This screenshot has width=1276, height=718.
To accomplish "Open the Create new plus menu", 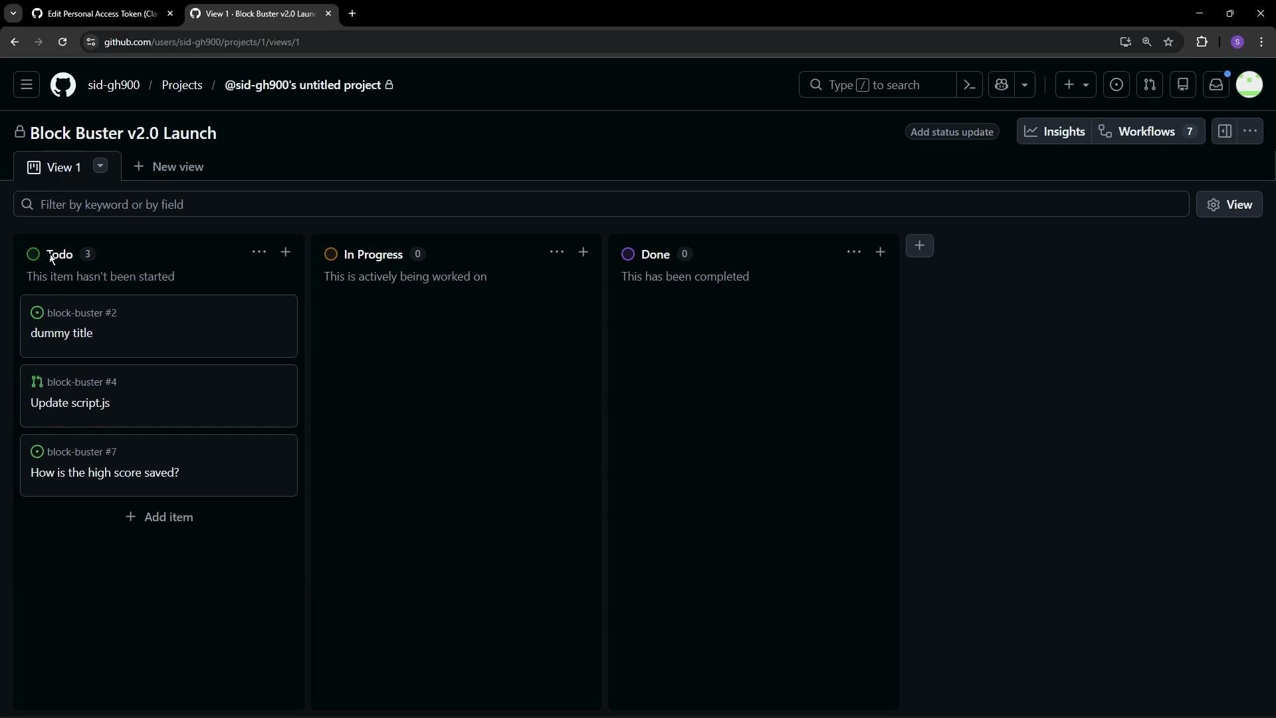I will pyautogui.click(x=1075, y=85).
